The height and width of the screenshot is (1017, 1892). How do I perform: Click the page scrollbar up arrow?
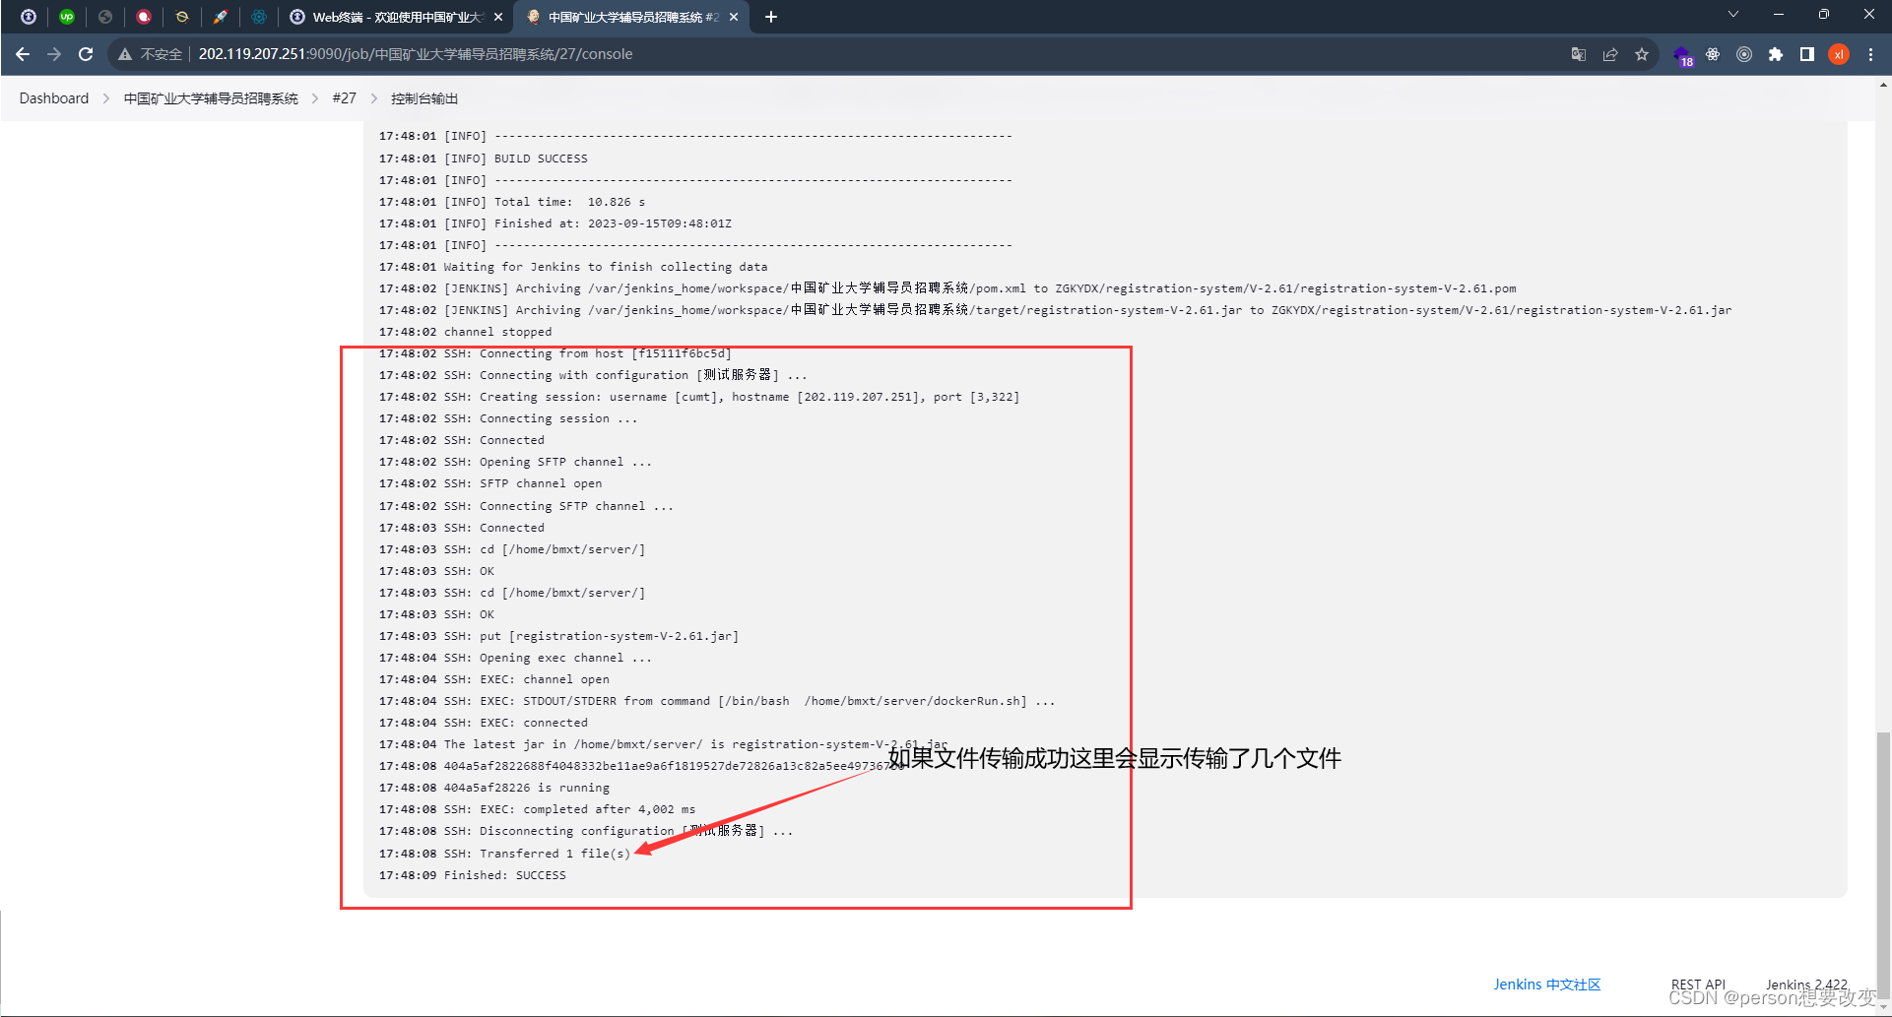pos(1883,86)
